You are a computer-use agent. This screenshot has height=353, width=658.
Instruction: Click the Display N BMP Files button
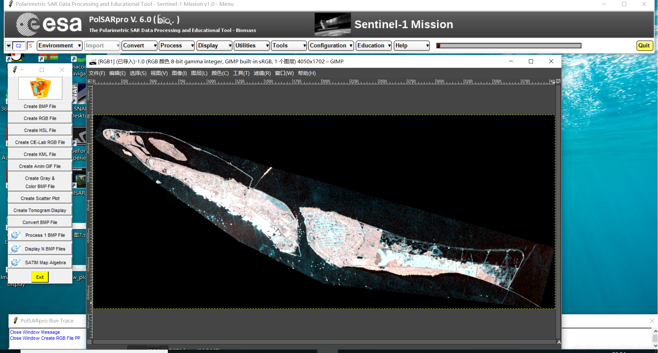[x=40, y=249]
